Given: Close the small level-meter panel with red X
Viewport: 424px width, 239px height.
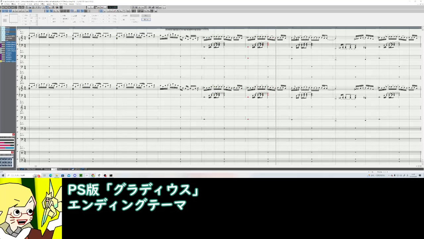Looking at the screenshot, I should [x=14, y=135].
